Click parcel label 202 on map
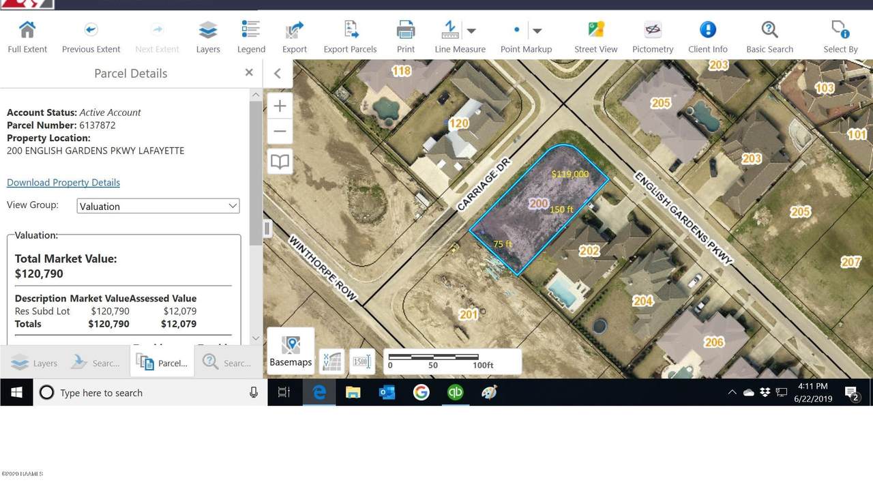This screenshot has height=491, width=873. [589, 250]
